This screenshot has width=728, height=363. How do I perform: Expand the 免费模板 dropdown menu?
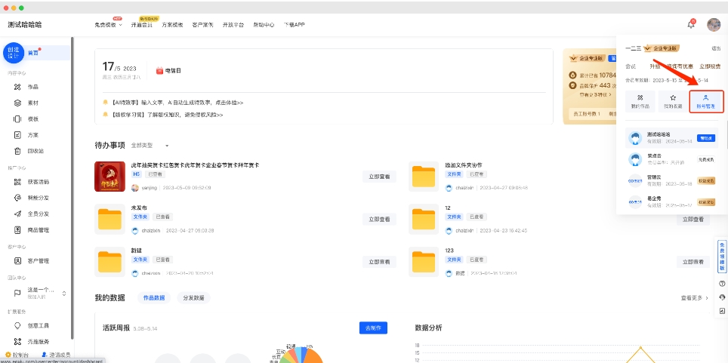coord(108,25)
